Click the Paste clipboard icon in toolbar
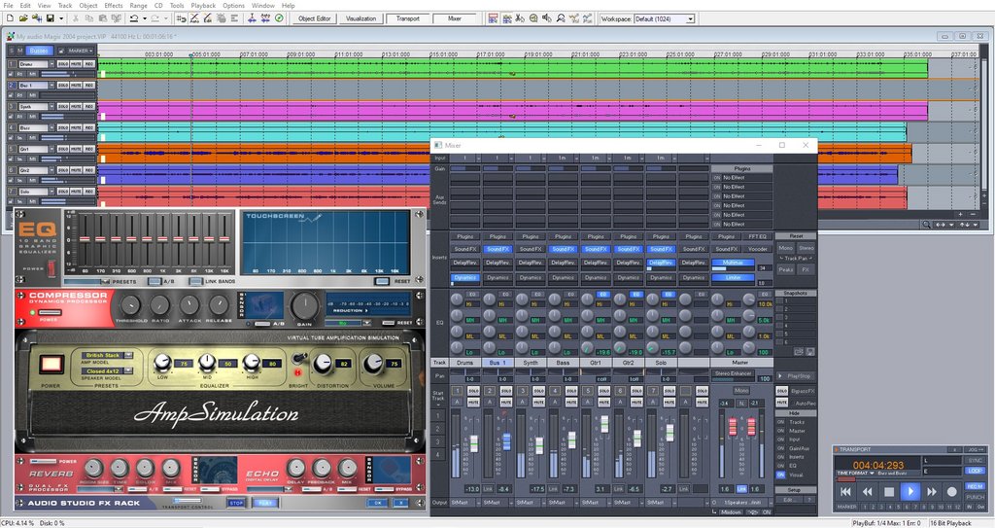This screenshot has height=528, width=995. 101,18
